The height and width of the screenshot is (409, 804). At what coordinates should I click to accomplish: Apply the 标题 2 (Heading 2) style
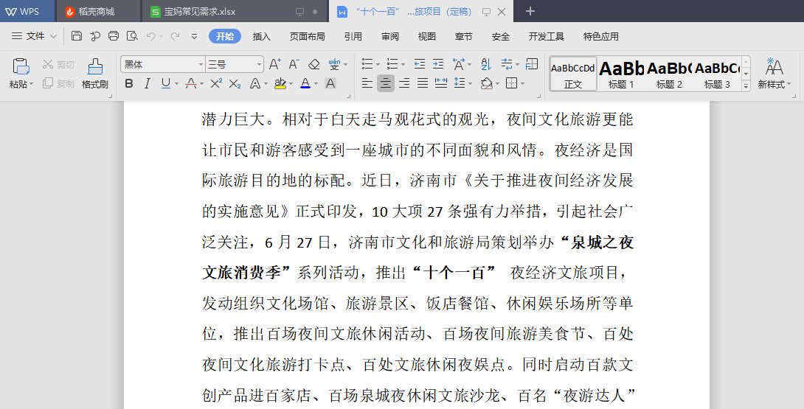pos(669,74)
